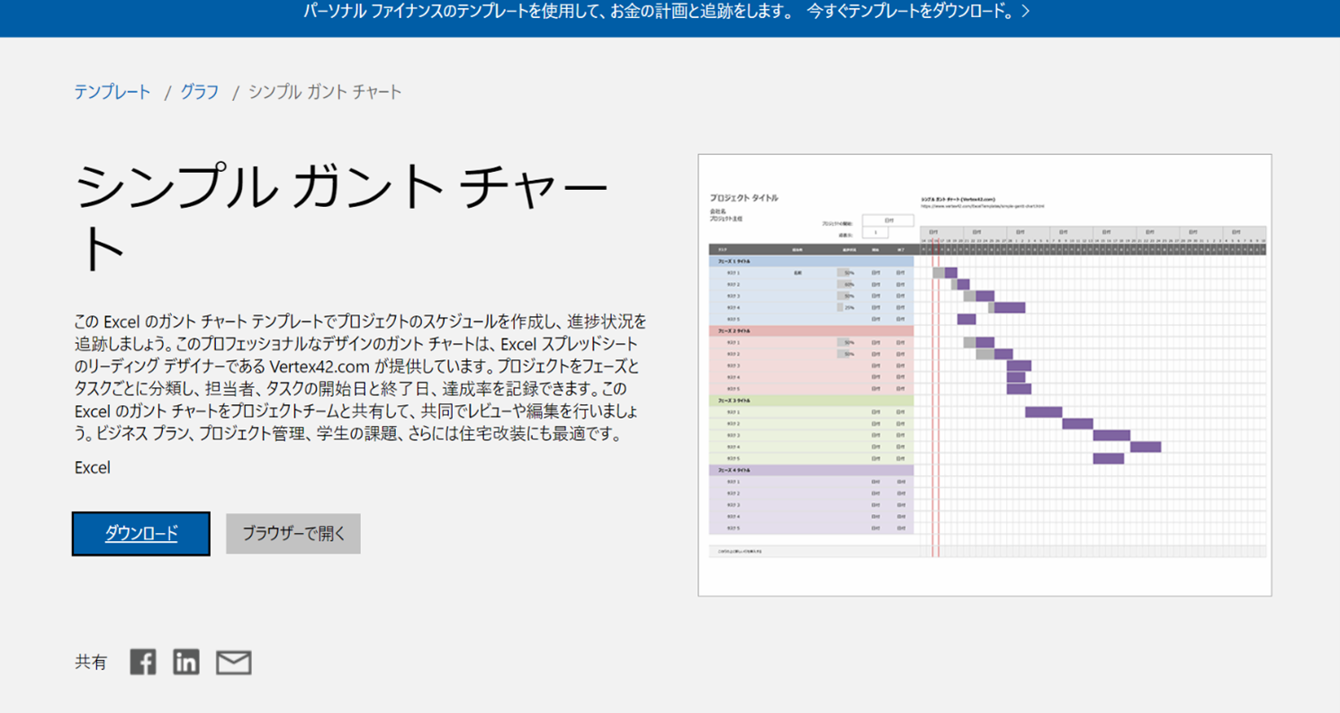Click the Vertex42 URL in the preview header
Image resolution: width=1340 pixels, height=713 pixels.
click(x=981, y=204)
